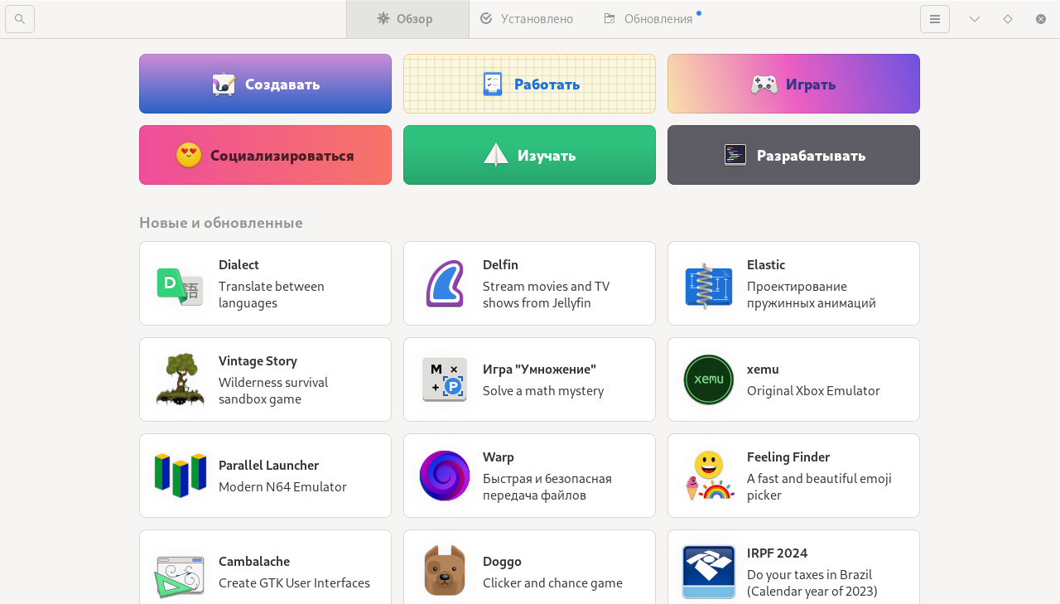This screenshot has width=1060, height=604.
Task: Click the xemu emulator logo
Action: (x=707, y=379)
